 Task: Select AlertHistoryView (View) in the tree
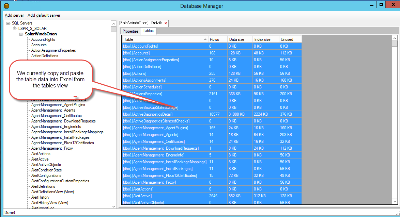pyautogui.click(x=50, y=203)
